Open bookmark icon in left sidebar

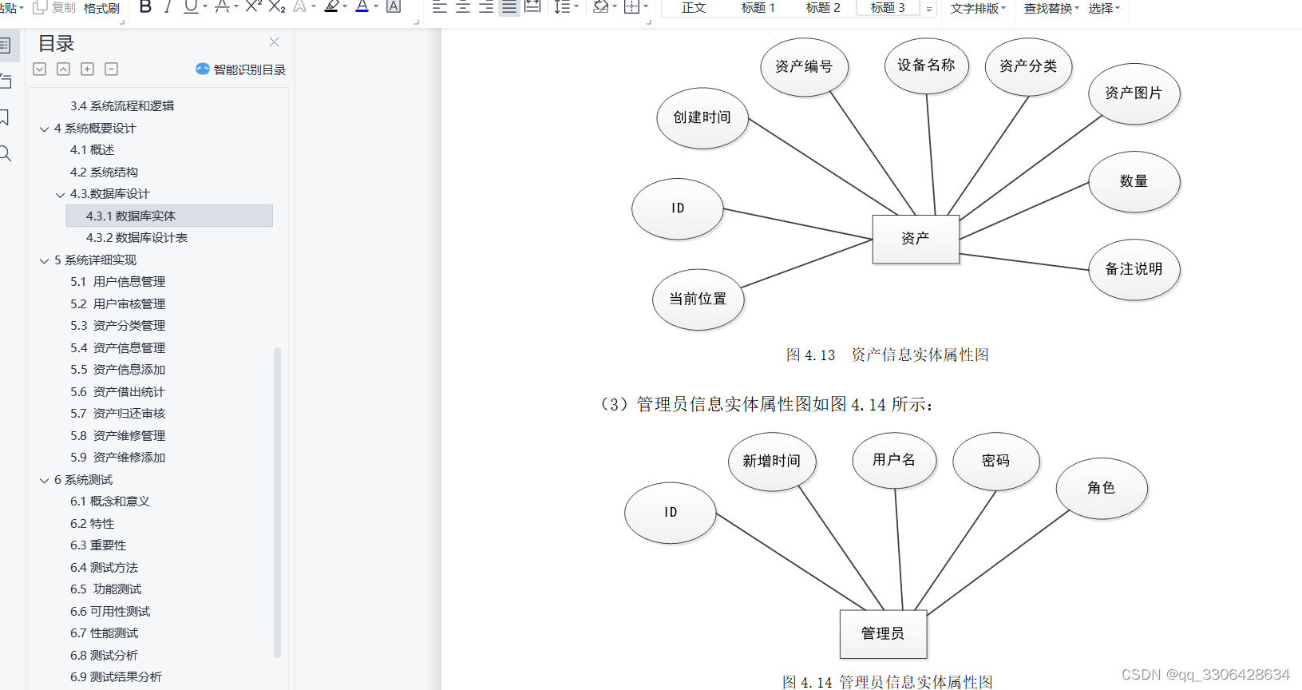coord(5,117)
